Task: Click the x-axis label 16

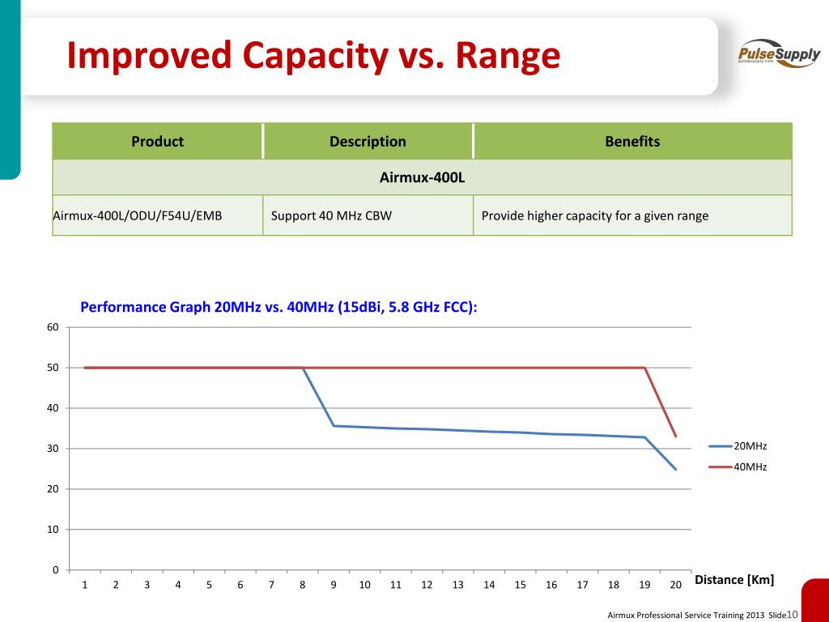Action: click(x=551, y=585)
